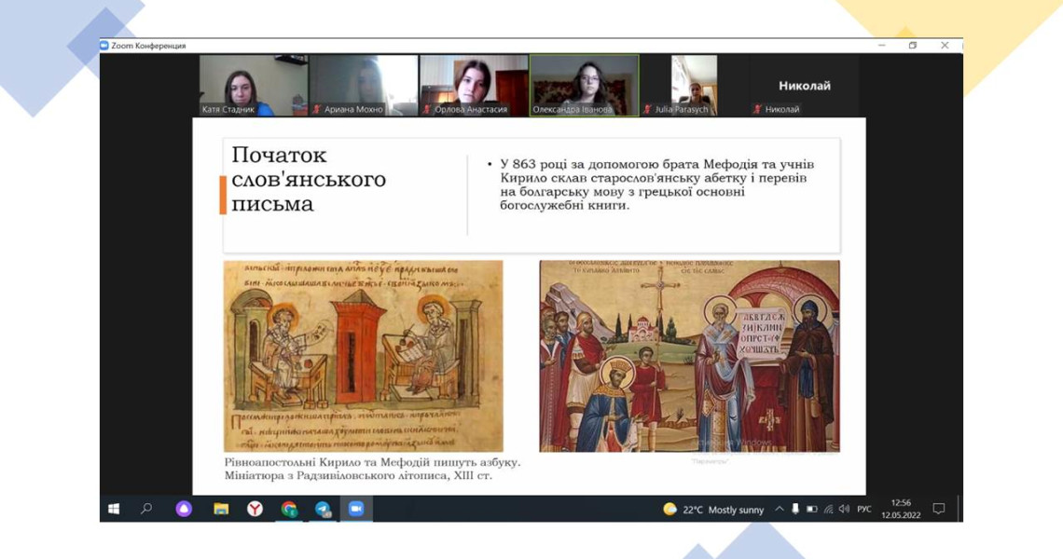Screen dimensions: 1063x559
Task: Select Julia Parasych's video thumbnail
Action: pyautogui.click(x=694, y=86)
